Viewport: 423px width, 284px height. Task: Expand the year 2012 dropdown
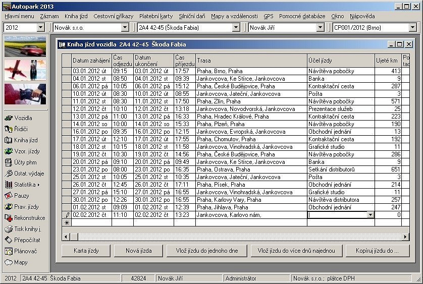pyautogui.click(x=41, y=27)
